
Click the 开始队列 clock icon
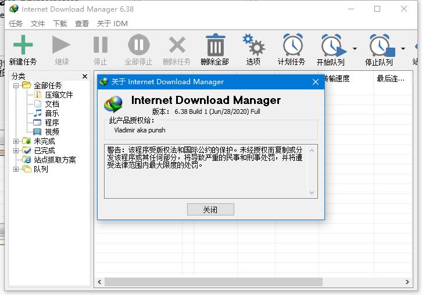tap(333, 45)
